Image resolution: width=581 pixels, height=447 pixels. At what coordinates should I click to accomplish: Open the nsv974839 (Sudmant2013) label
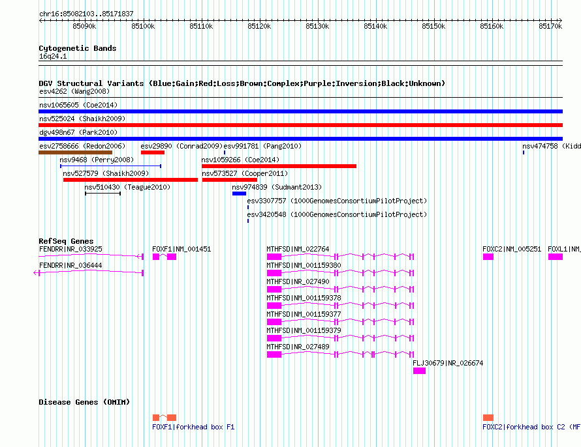pos(277,187)
